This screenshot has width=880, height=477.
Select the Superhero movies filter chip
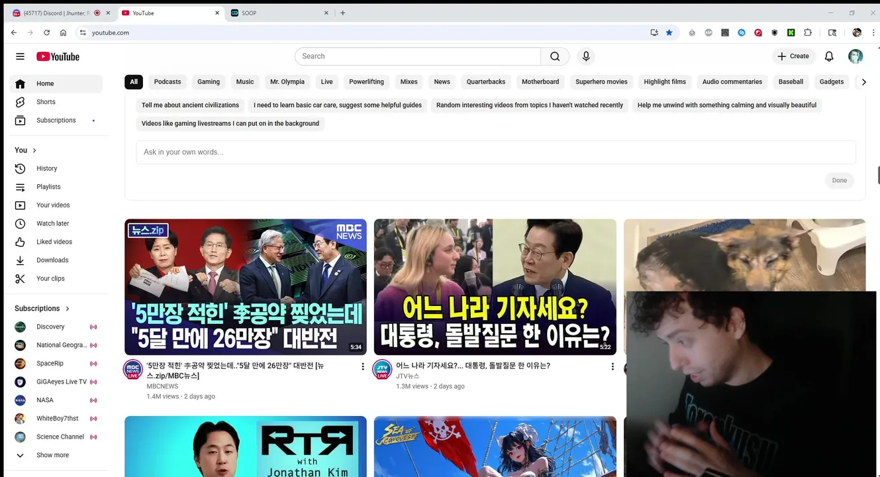click(x=601, y=82)
